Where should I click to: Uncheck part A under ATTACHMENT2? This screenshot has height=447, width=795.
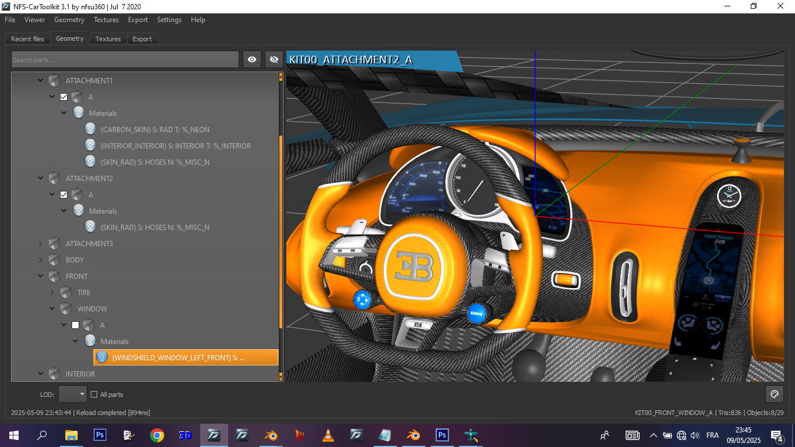64,194
